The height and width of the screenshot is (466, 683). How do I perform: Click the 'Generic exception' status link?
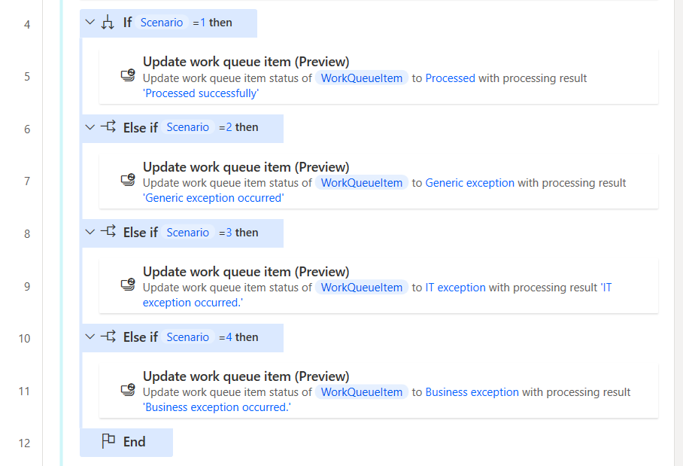click(x=469, y=183)
